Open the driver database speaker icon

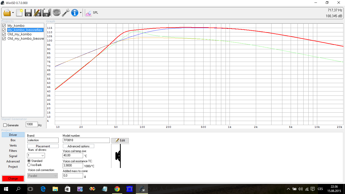point(56,13)
